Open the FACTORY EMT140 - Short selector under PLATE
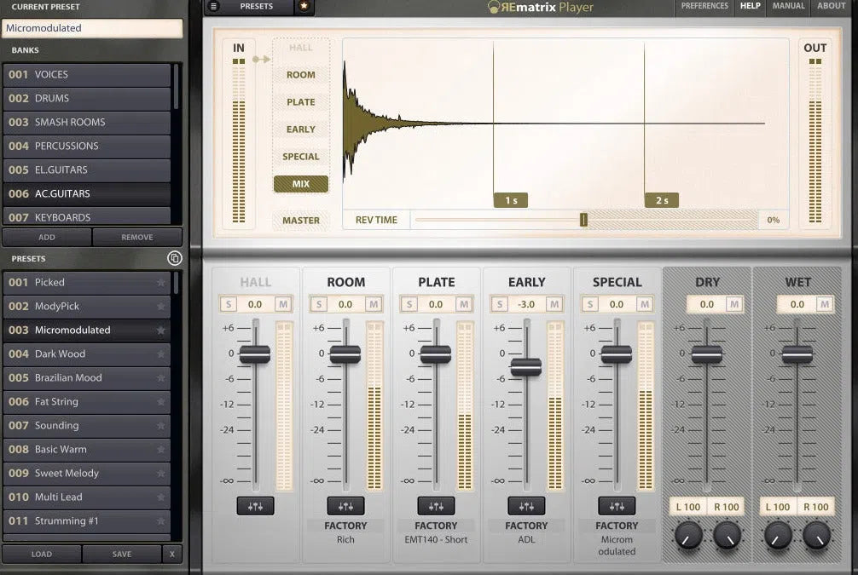Viewport: 858px width, 575px height. [x=436, y=532]
